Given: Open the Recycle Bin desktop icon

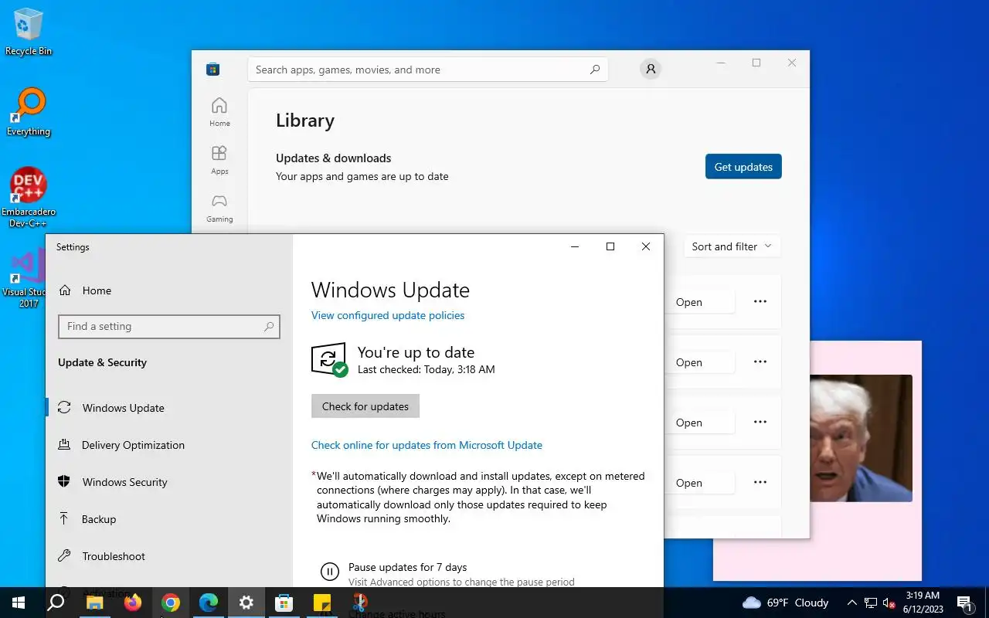Looking at the screenshot, I should [29, 32].
